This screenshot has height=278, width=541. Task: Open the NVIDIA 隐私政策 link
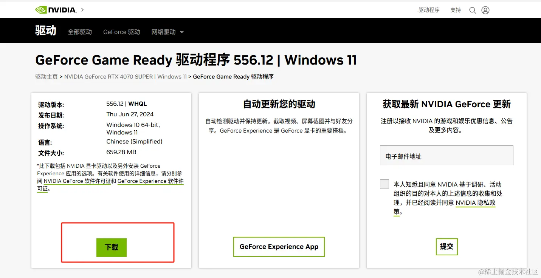(x=476, y=203)
